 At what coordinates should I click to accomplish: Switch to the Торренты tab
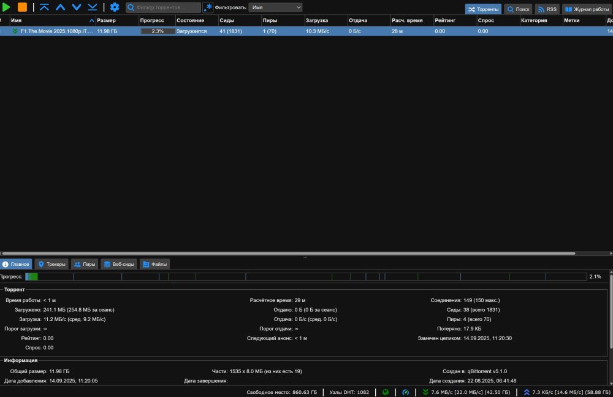[x=483, y=9]
